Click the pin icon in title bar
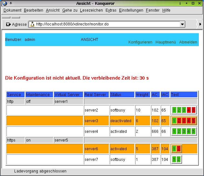Viewport: 204px width, 176px height. click(x=11, y=3)
